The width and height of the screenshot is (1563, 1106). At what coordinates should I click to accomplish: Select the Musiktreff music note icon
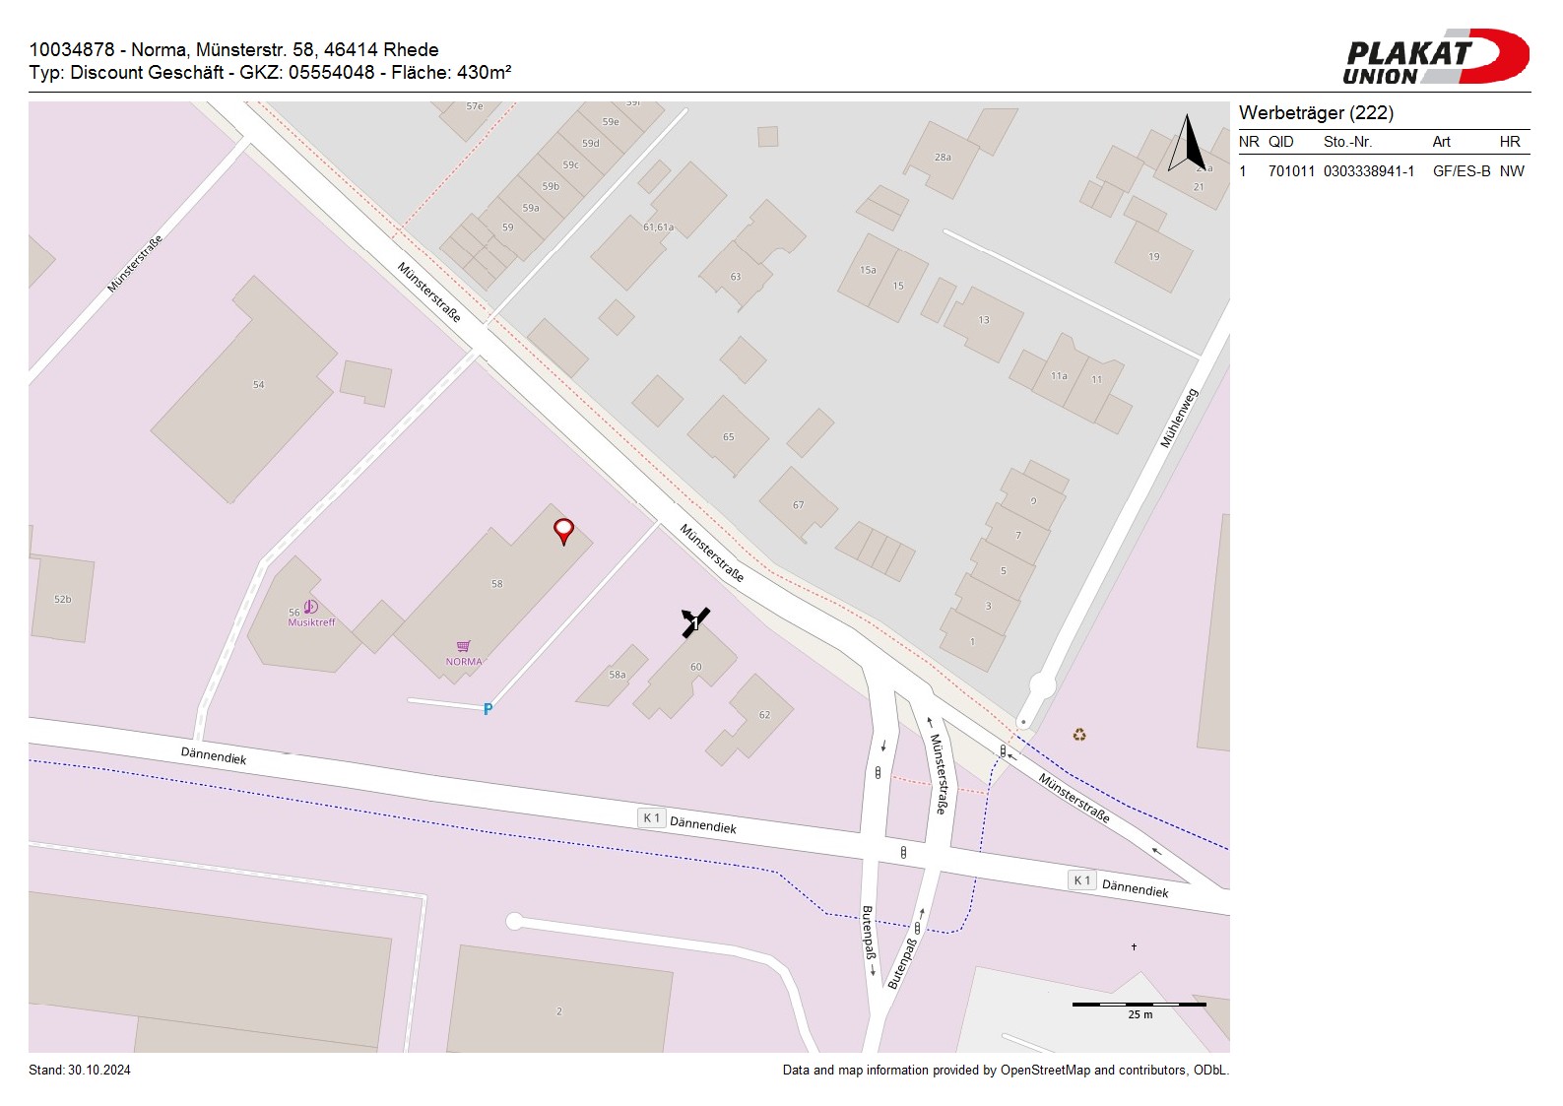310,607
